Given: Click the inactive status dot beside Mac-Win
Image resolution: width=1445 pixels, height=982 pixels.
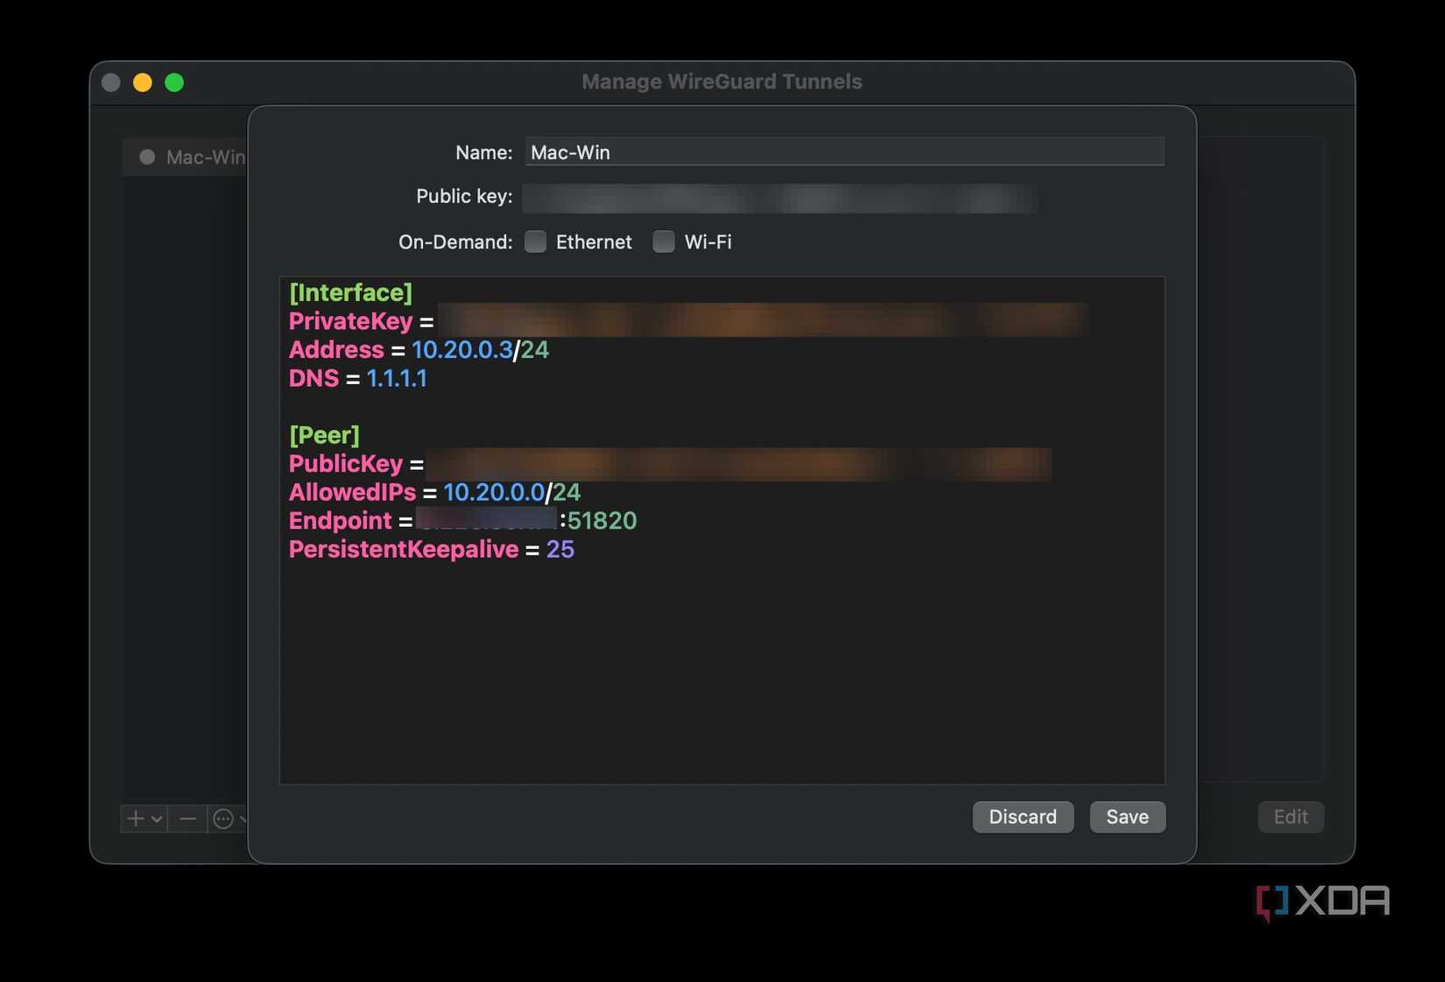Looking at the screenshot, I should point(147,157).
